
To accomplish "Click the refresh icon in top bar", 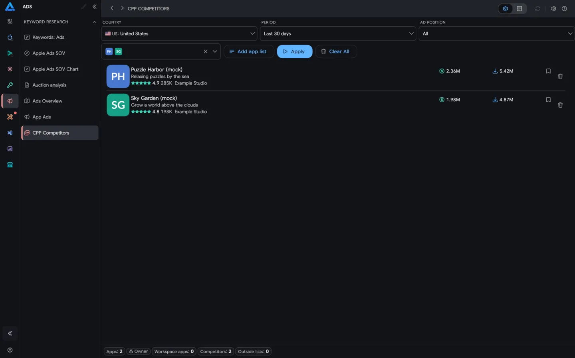I will (537, 8).
